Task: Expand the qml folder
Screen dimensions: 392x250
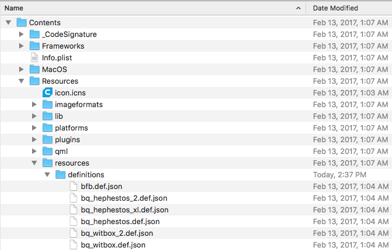Action: point(34,151)
